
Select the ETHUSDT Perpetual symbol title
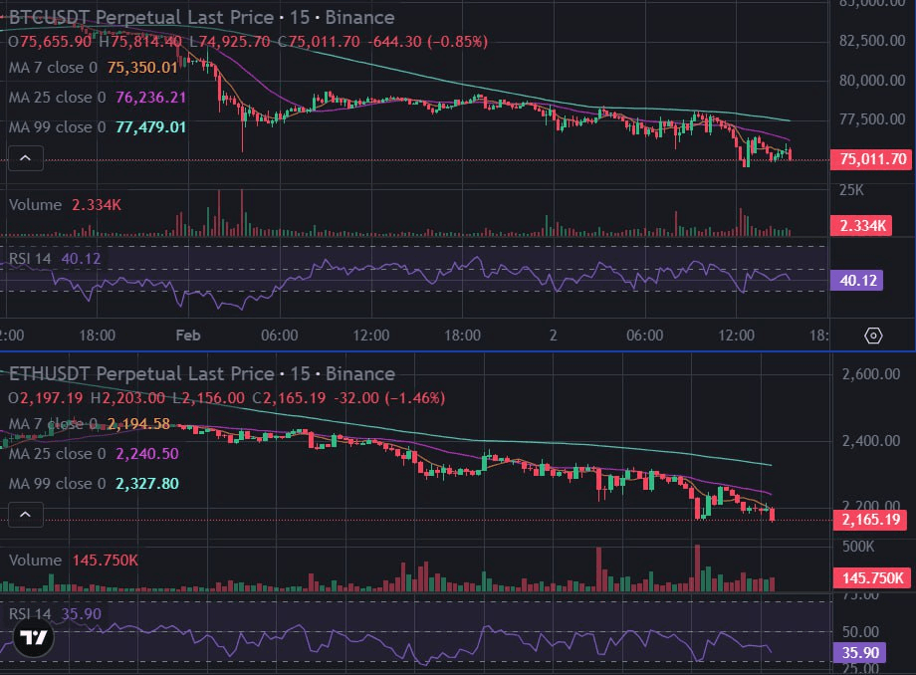[139, 374]
